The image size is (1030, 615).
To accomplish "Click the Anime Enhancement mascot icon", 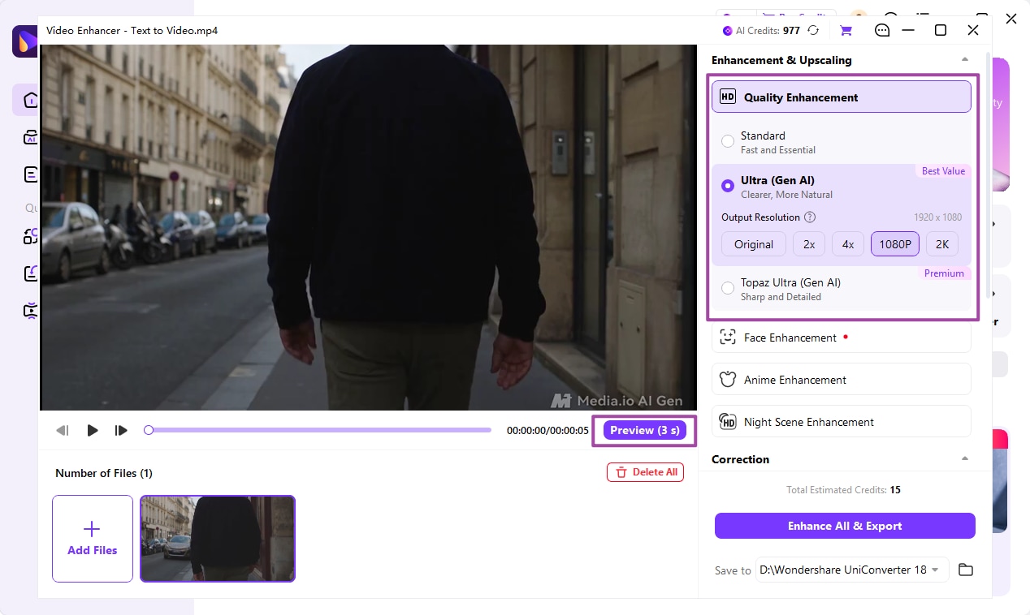I will 729,380.
